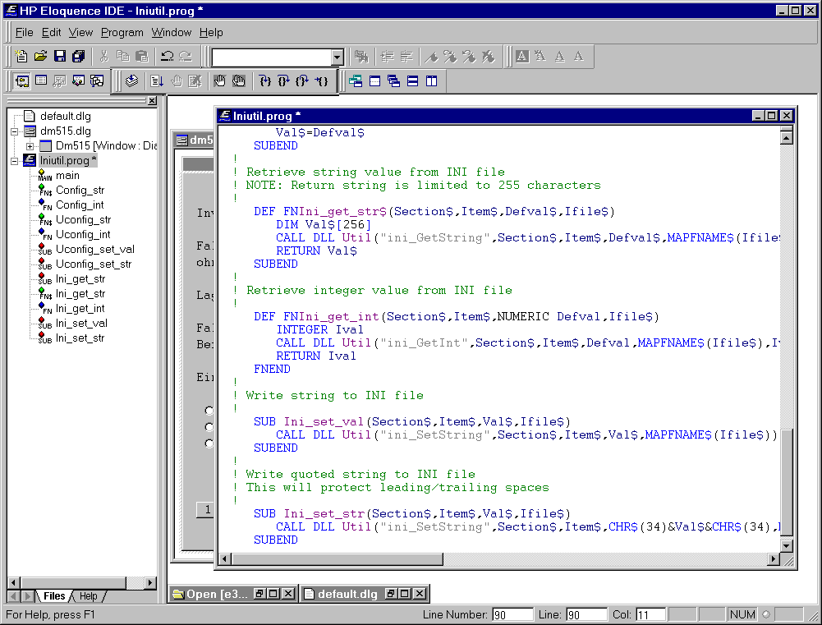This screenshot has height=625, width=822.
Task: Click the code editor's horizontal scrollbar thumb
Action: pos(337,559)
